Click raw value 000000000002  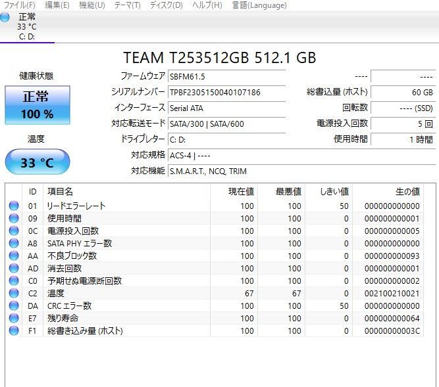[392, 281]
